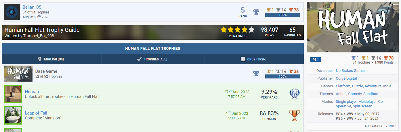Open the Order (PSN) sort dropdown

coord(254,59)
